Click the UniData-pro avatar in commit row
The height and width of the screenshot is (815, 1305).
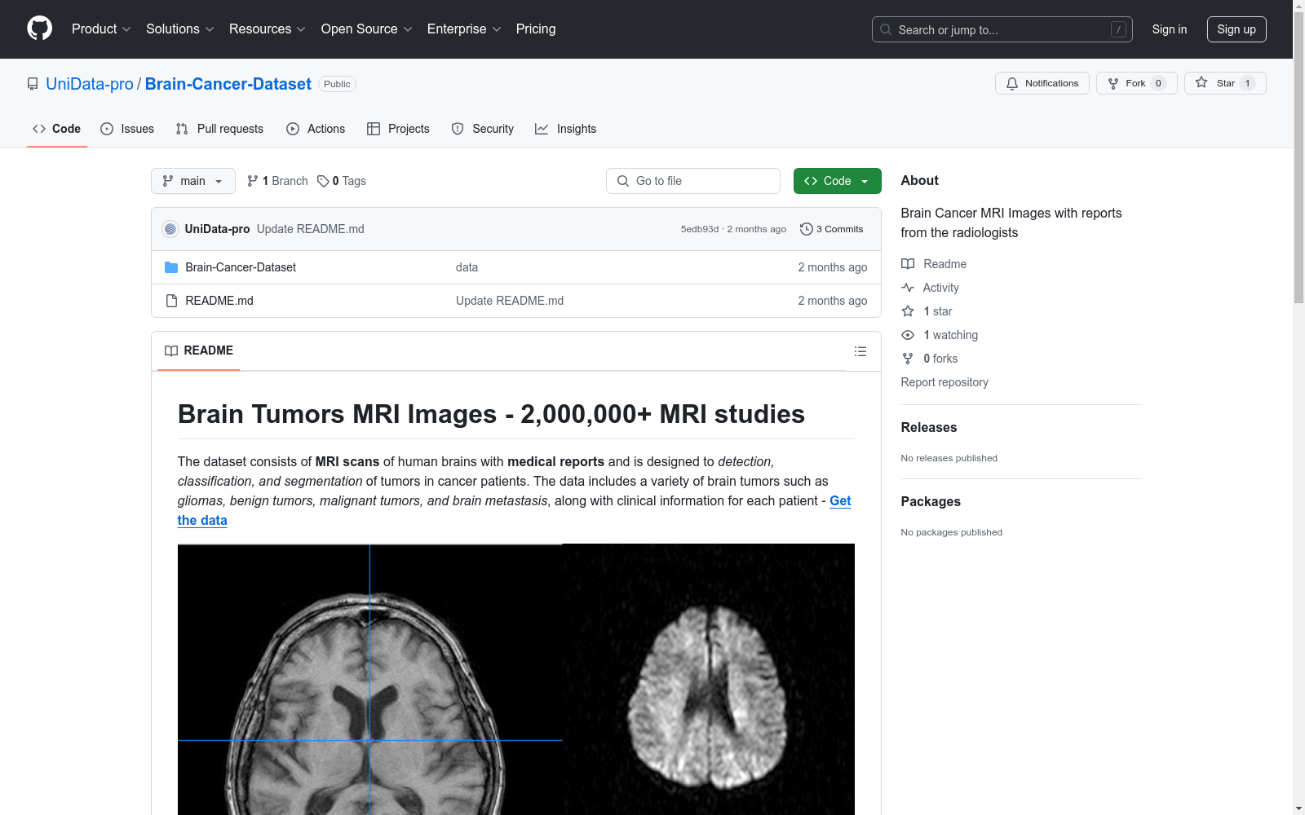tap(170, 229)
